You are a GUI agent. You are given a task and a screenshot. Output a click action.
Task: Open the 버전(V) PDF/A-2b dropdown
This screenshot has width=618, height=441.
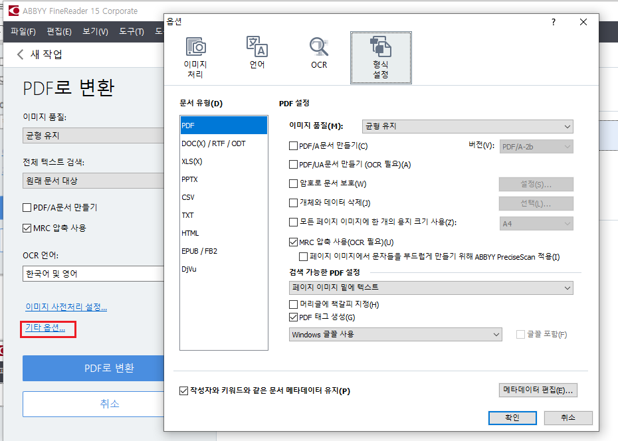536,147
